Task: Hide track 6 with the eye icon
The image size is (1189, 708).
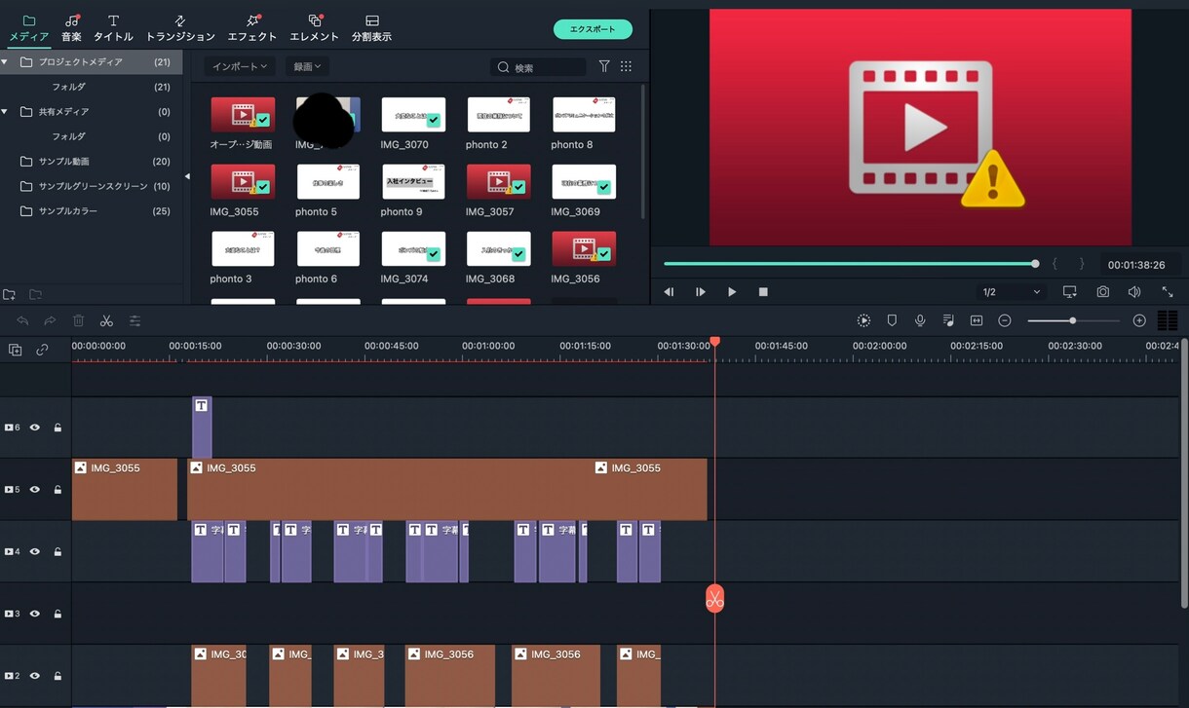Action: pyautogui.click(x=35, y=428)
